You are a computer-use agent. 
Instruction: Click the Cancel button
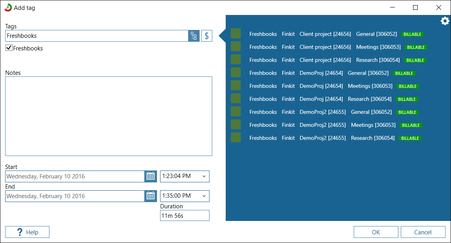423,232
